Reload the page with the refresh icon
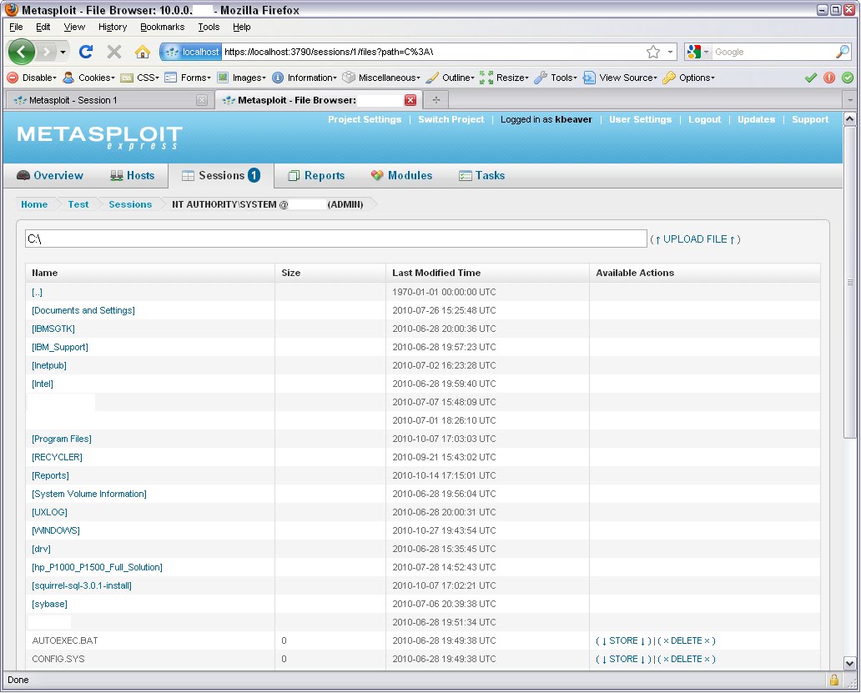The height and width of the screenshot is (693, 861). [x=86, y=53]
